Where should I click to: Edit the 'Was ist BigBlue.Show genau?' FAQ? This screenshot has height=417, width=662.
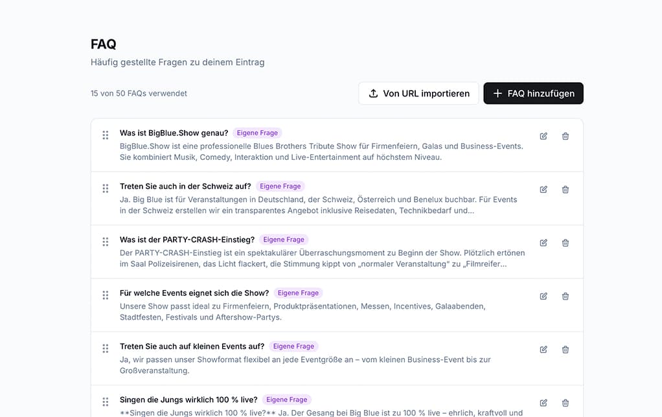coord(543,136)
